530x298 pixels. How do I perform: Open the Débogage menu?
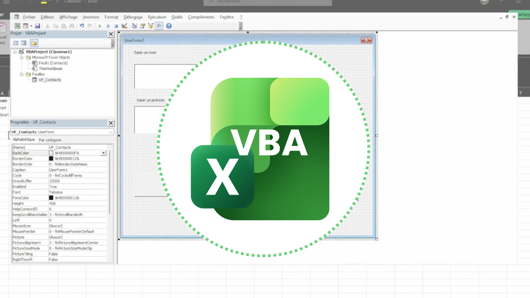tap(133, 17)
